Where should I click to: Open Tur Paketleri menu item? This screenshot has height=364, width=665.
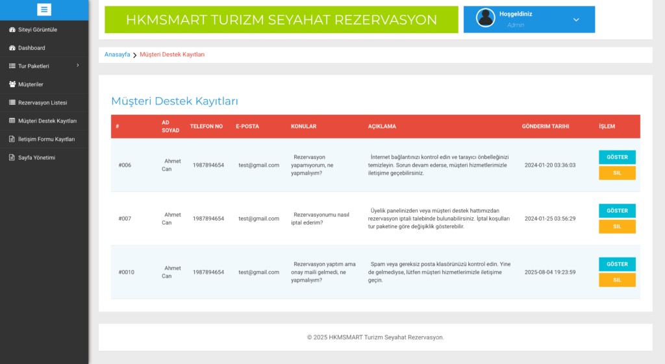(44, 66)
